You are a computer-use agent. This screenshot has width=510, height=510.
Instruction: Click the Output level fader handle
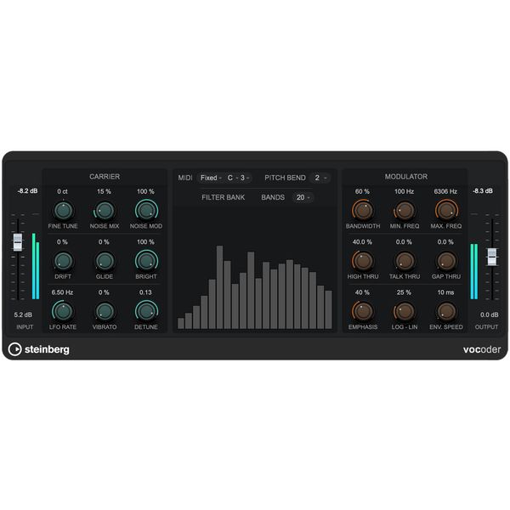[x=492, y=257]
